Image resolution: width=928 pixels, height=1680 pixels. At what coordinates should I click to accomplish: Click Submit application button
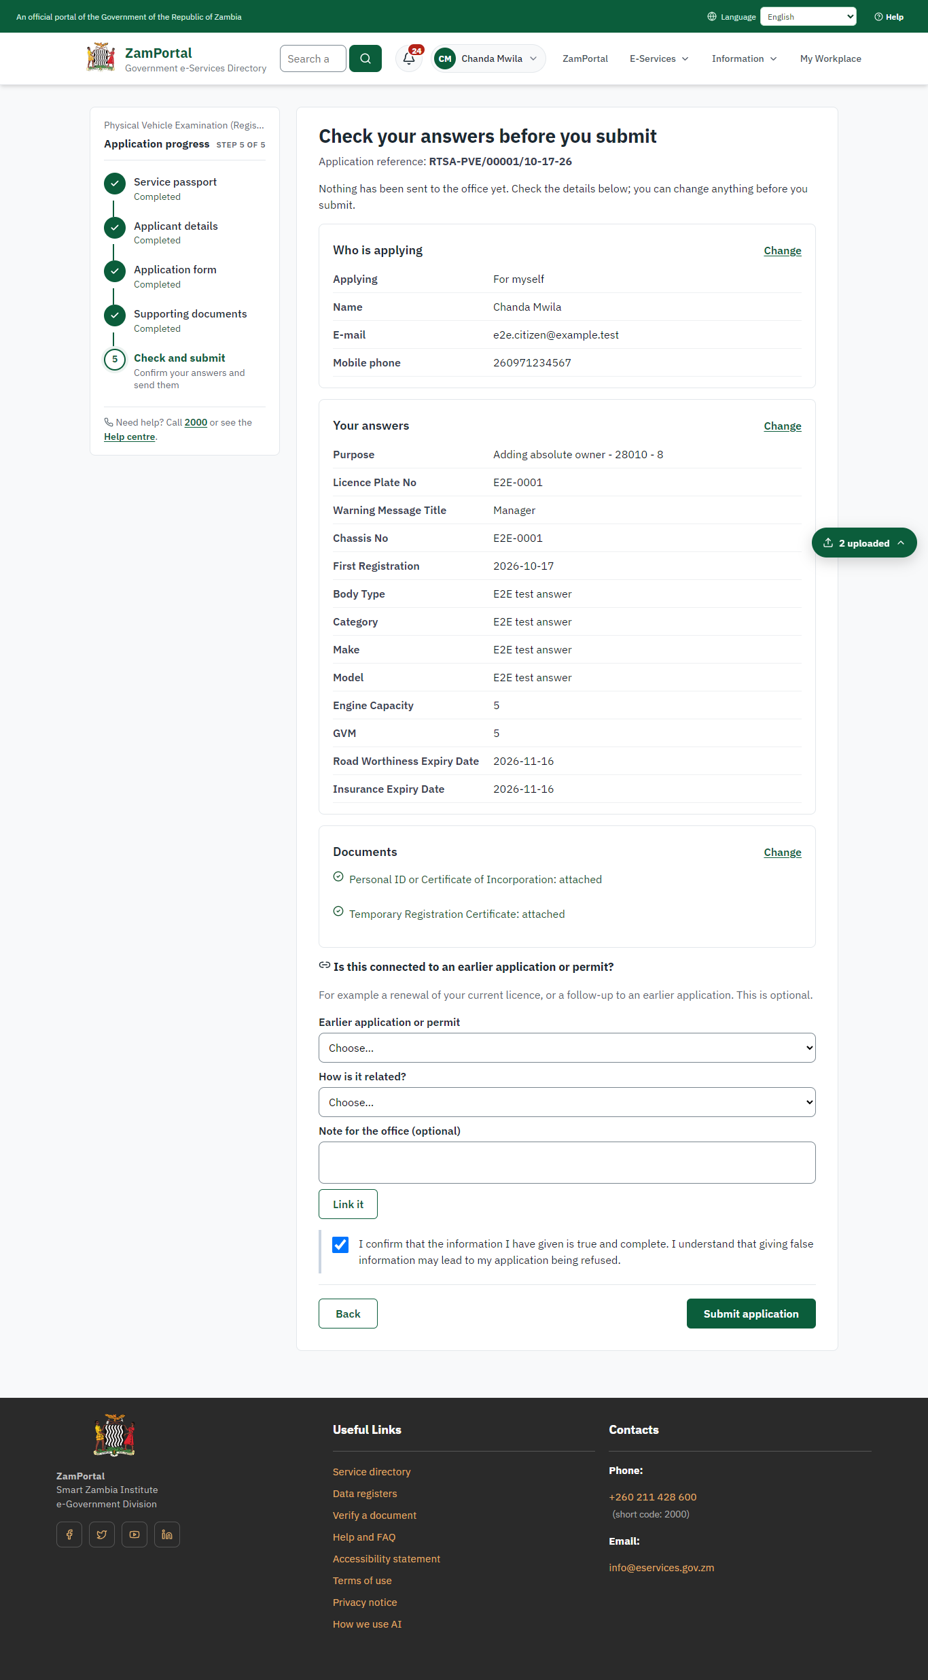[751, 1314]
